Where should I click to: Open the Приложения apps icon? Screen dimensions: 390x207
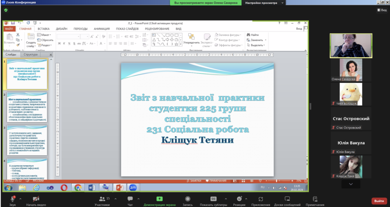(x=261, y=199)
